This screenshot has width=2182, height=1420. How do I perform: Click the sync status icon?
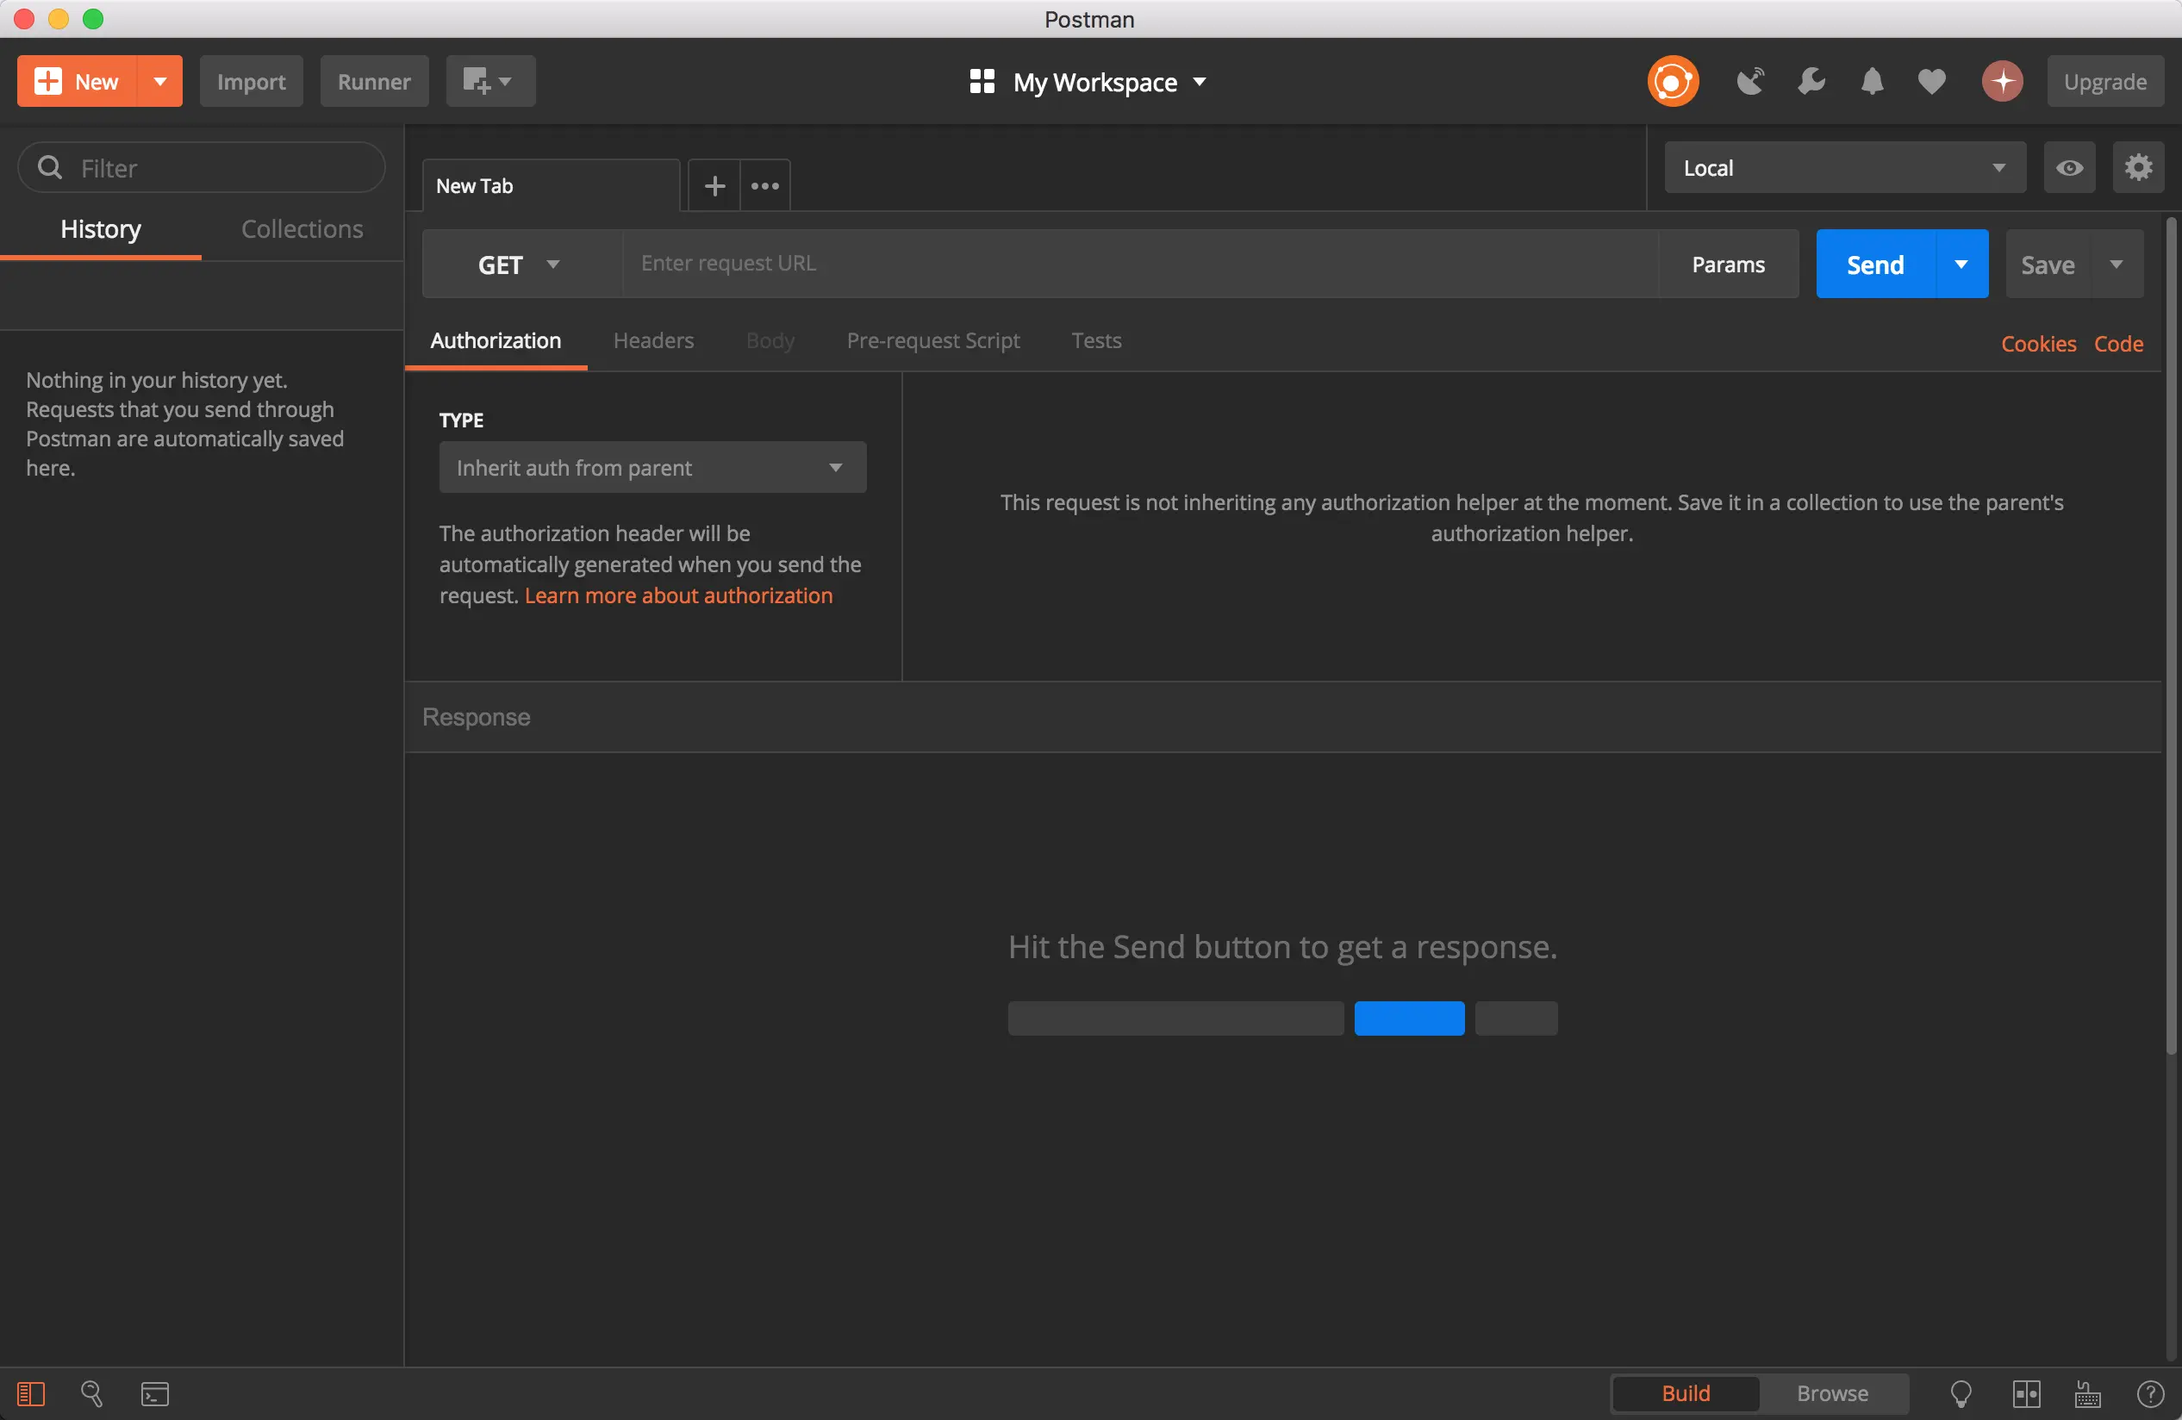1672,82
